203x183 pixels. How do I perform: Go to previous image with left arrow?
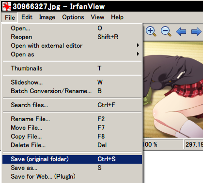(181, 31)
